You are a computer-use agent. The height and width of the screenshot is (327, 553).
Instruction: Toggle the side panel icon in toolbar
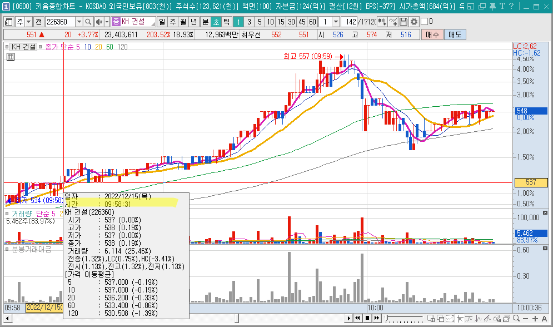pos(8,22)
